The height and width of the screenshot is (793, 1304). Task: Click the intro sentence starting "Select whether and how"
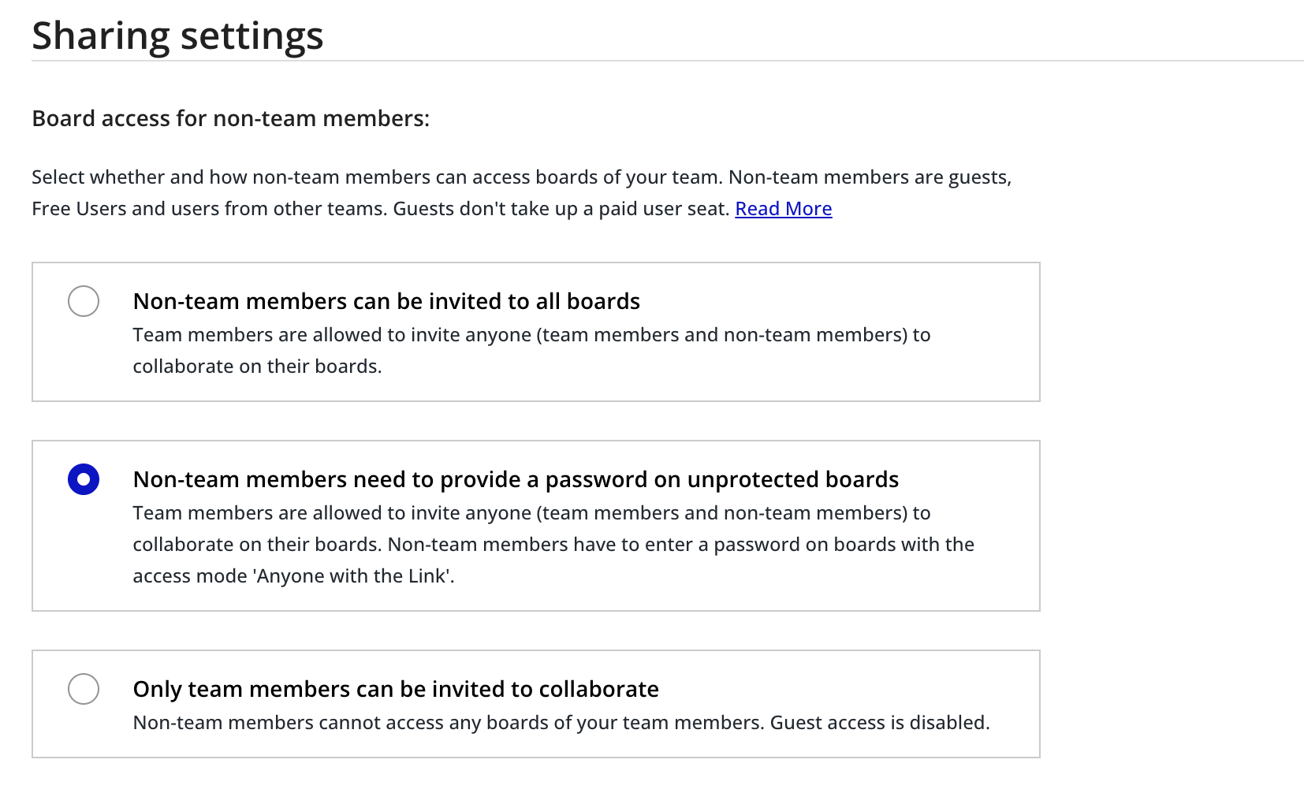coord(377,177)
